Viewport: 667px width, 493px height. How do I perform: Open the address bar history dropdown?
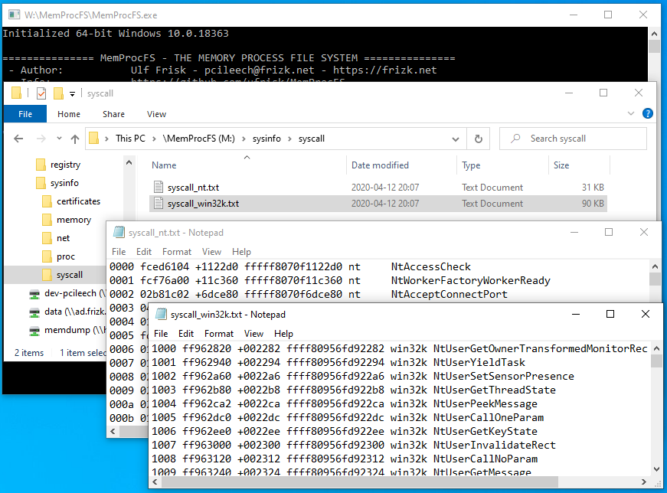[457, 139]
